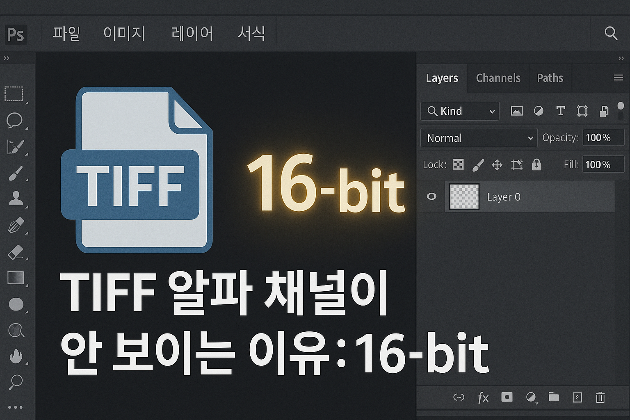Expand the left toolbar double-chevron
Viewport: 630px width, 420px height.
click(x=7, y=58)
